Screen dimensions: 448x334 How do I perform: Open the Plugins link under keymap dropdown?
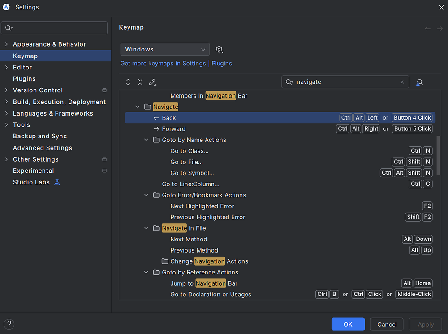coord(222,64)
